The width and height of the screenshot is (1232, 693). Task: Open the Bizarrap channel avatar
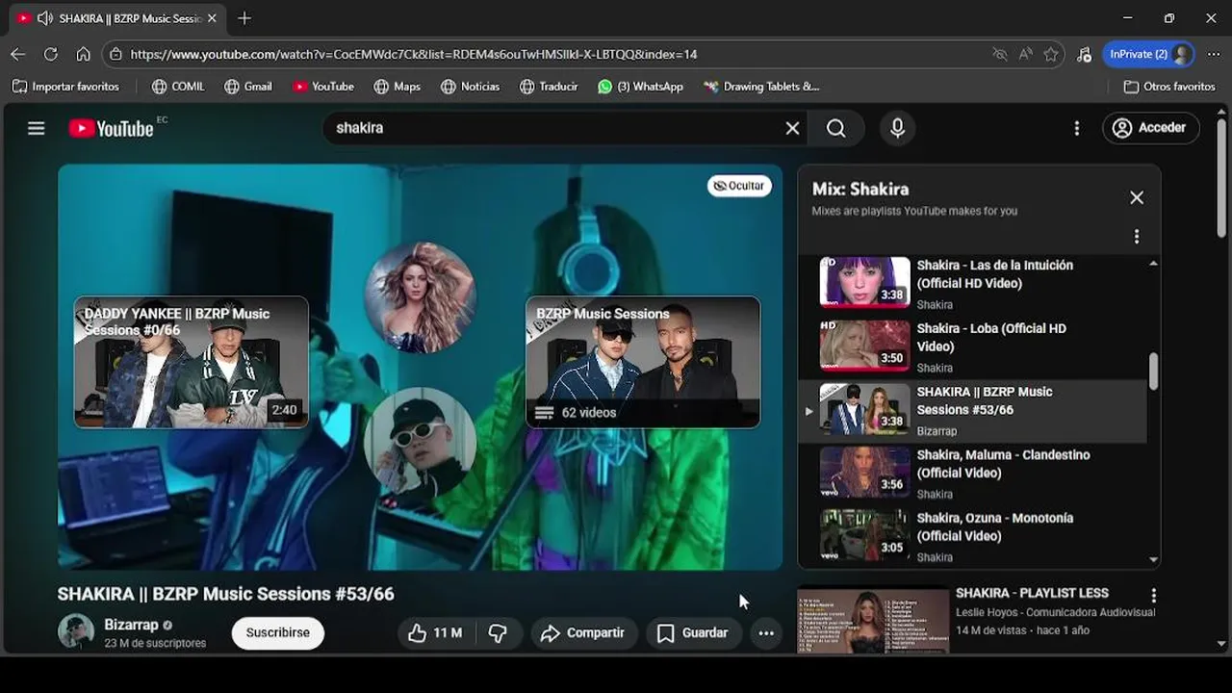click(76, 631)
